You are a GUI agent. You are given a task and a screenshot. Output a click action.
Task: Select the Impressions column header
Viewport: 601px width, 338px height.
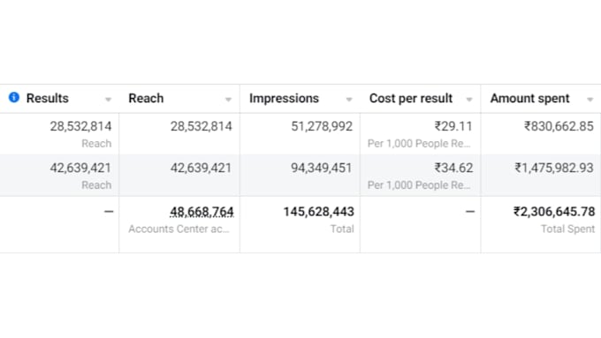(284, 98)
